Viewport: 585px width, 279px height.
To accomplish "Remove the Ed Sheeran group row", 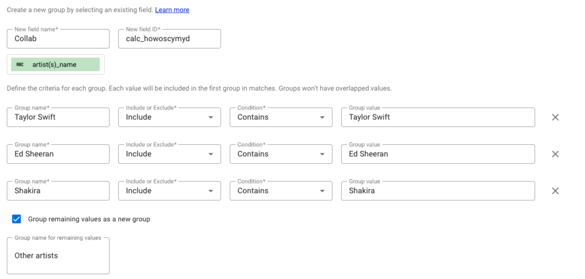I will [555, 154].
